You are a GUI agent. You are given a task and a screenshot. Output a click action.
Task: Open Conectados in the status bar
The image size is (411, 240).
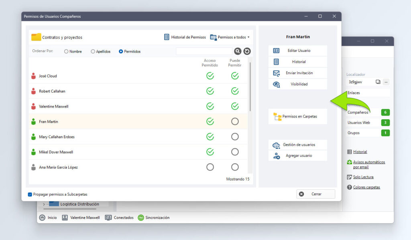pyautogui.click(x=119, y=218)
